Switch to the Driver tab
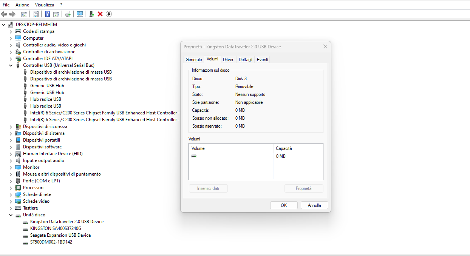Screen dimensions: 470x256 coord(228,60)
